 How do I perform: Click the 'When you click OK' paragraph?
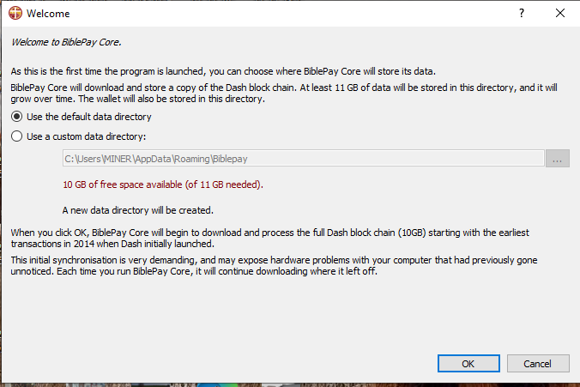[269, 239]
